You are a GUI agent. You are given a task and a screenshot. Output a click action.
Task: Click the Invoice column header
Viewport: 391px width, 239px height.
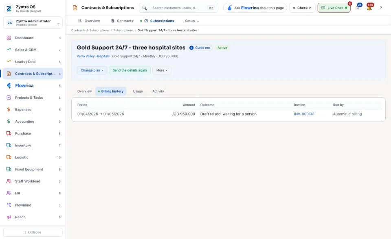coord(299,105)
